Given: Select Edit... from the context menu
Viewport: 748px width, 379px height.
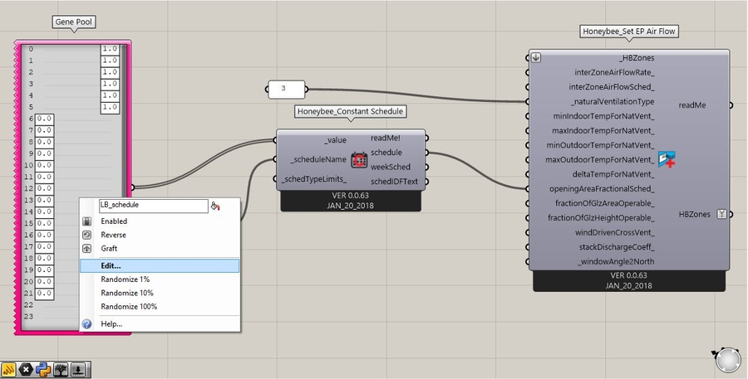Looking at the screenshot, I should click(111, 265).
